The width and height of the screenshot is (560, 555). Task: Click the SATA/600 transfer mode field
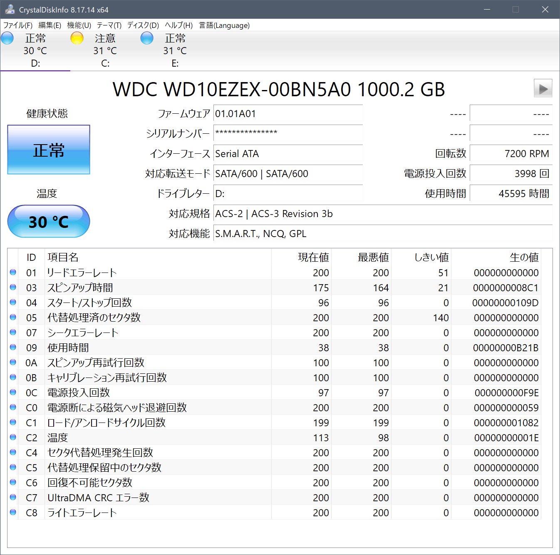pyautogui.click(x=288, y=173)
